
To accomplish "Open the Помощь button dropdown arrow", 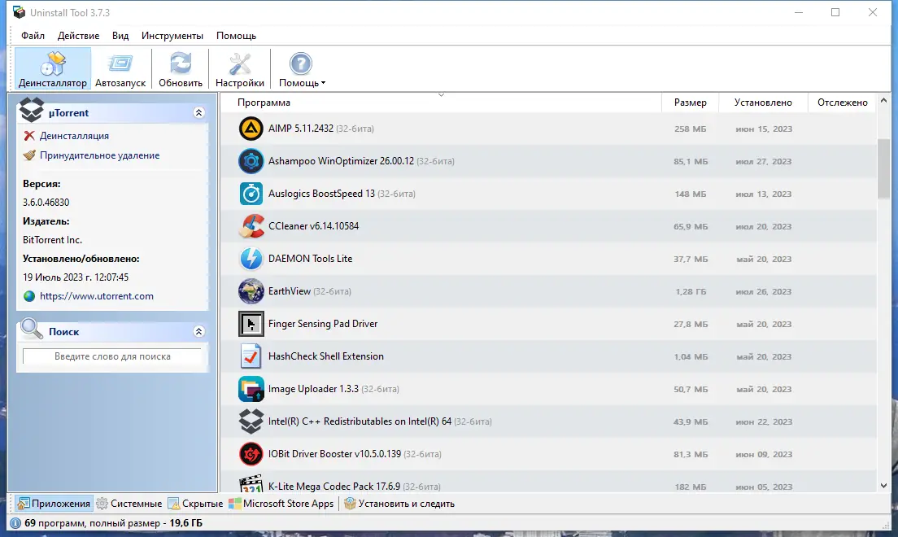I will 324,82.
